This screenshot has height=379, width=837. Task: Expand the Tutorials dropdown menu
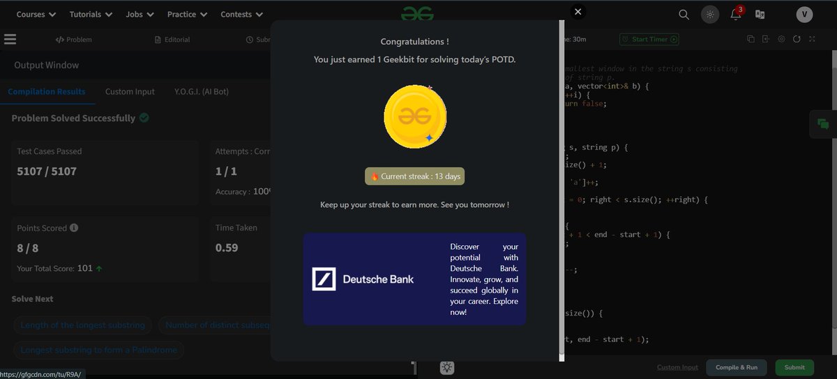[x=91, y=14]
